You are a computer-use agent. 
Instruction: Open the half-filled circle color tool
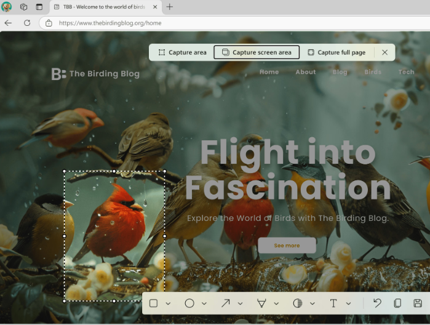(298, 303)
